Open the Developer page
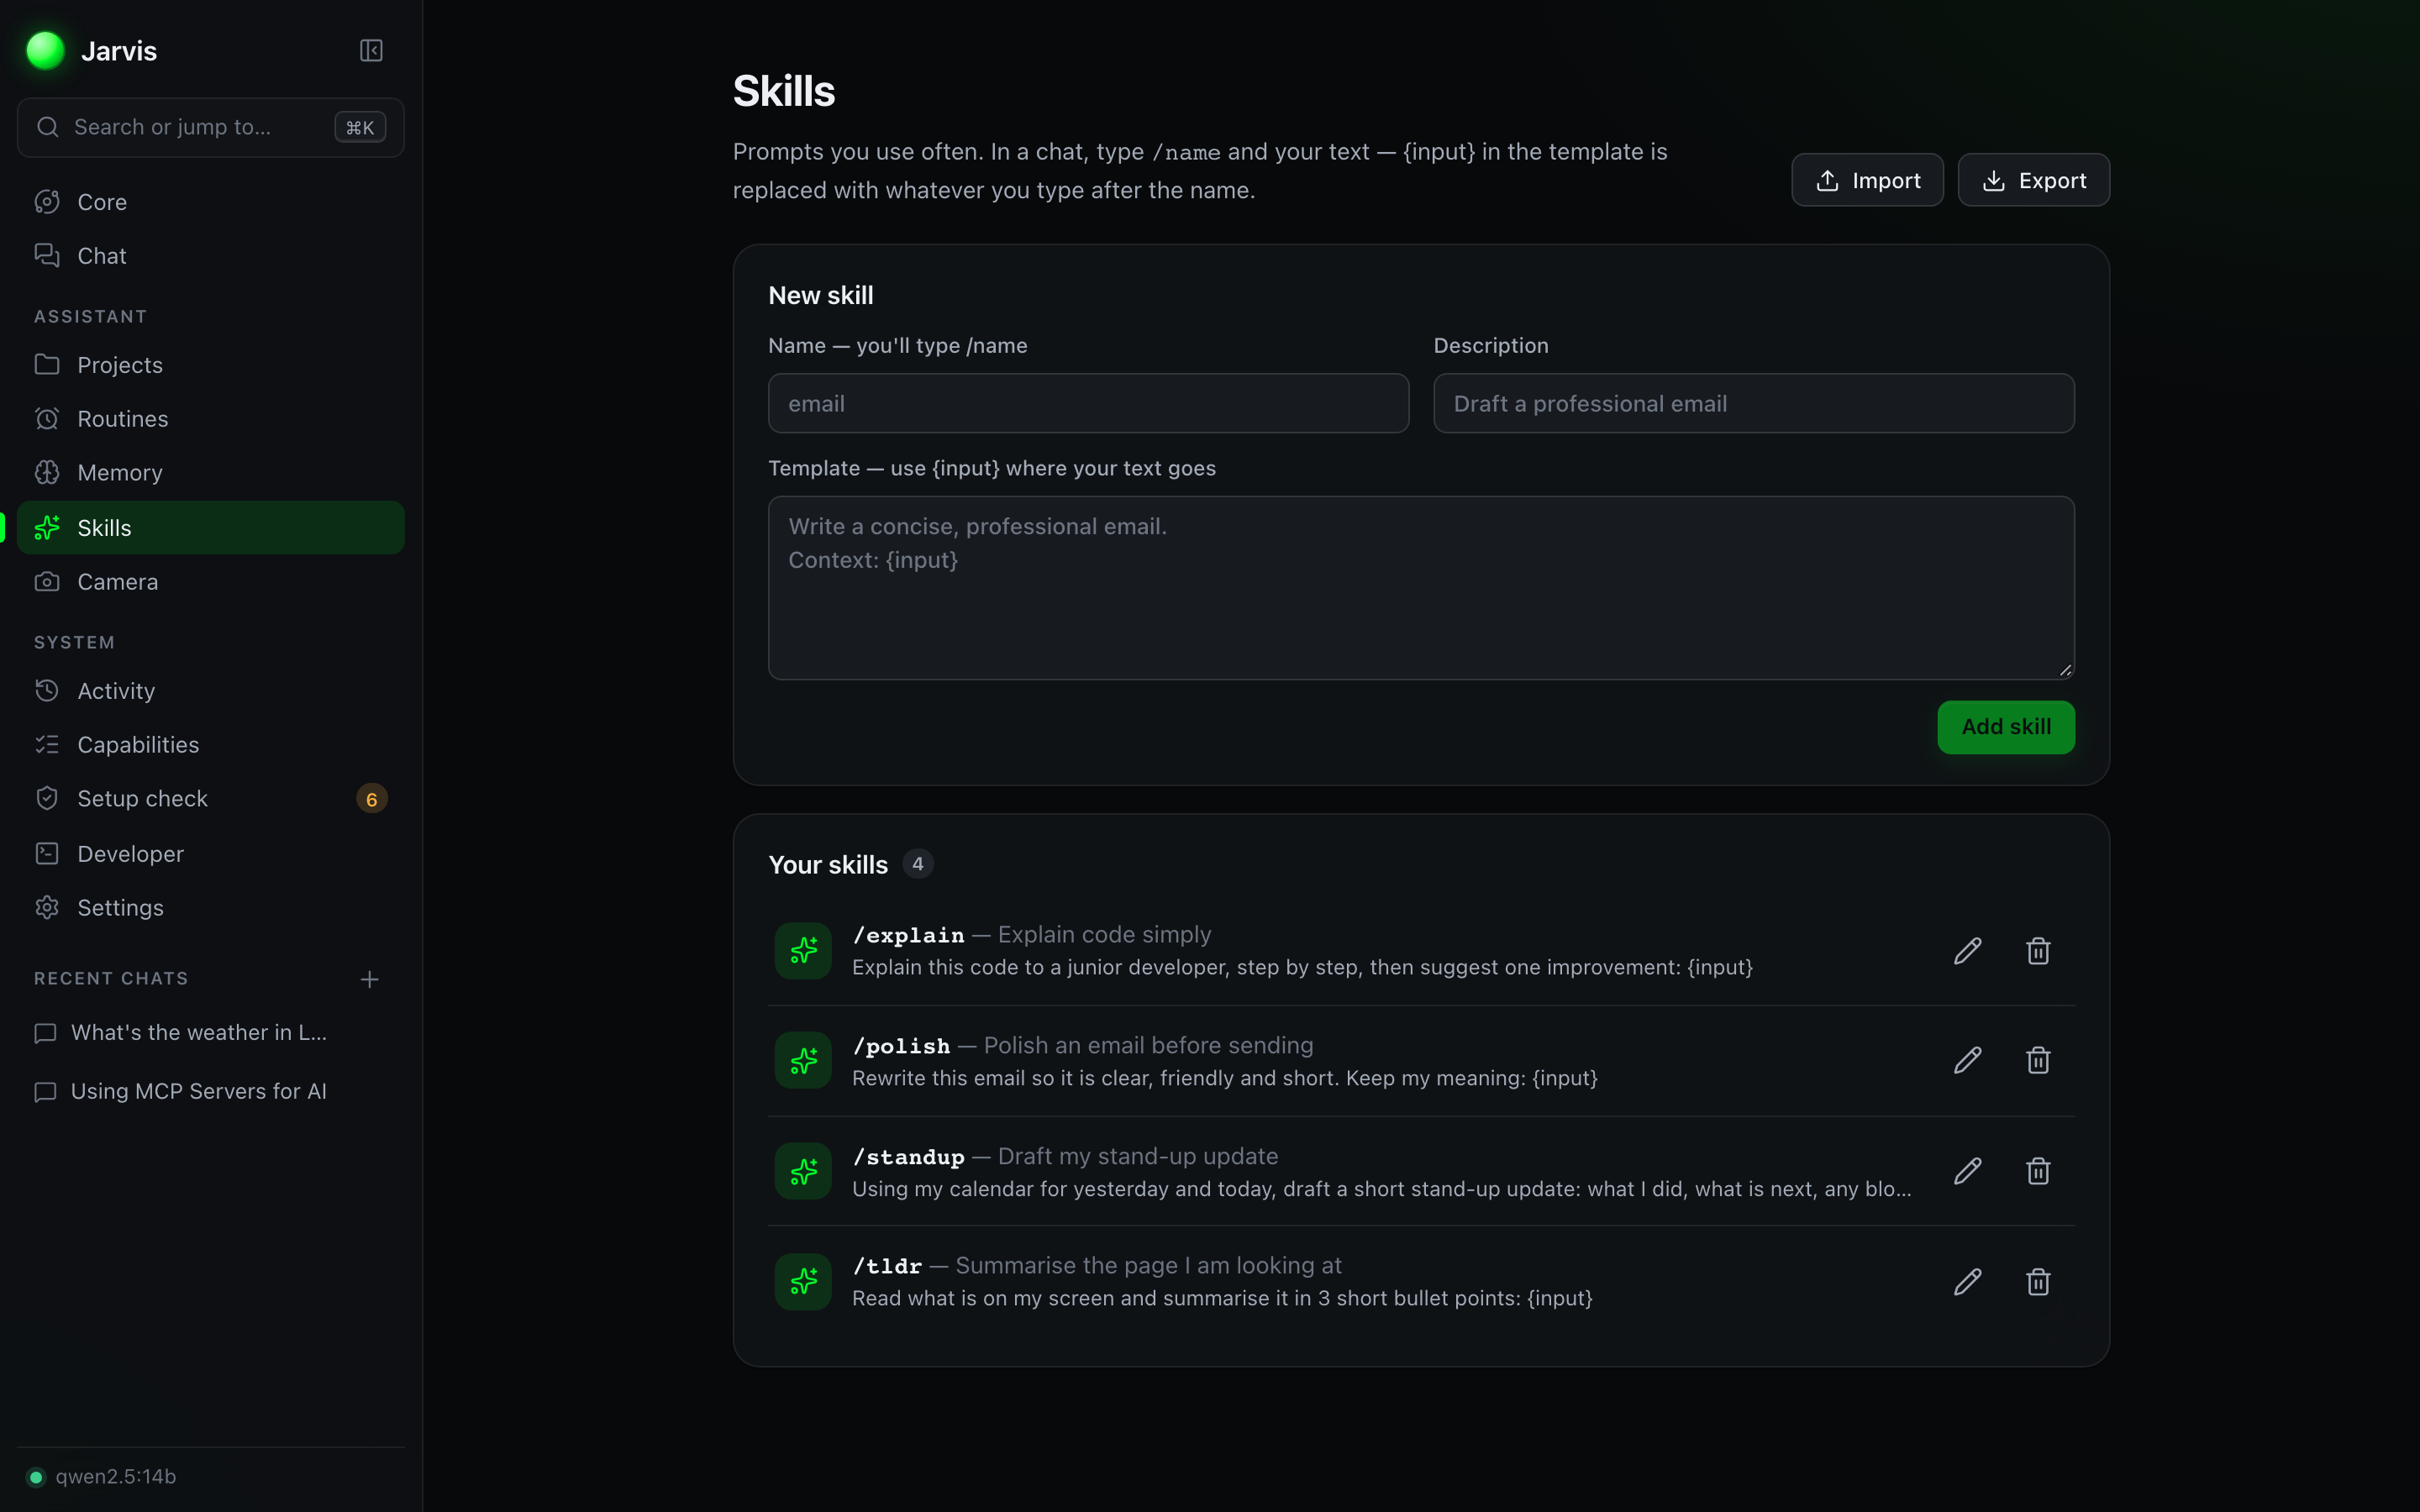 pos(211,854)
